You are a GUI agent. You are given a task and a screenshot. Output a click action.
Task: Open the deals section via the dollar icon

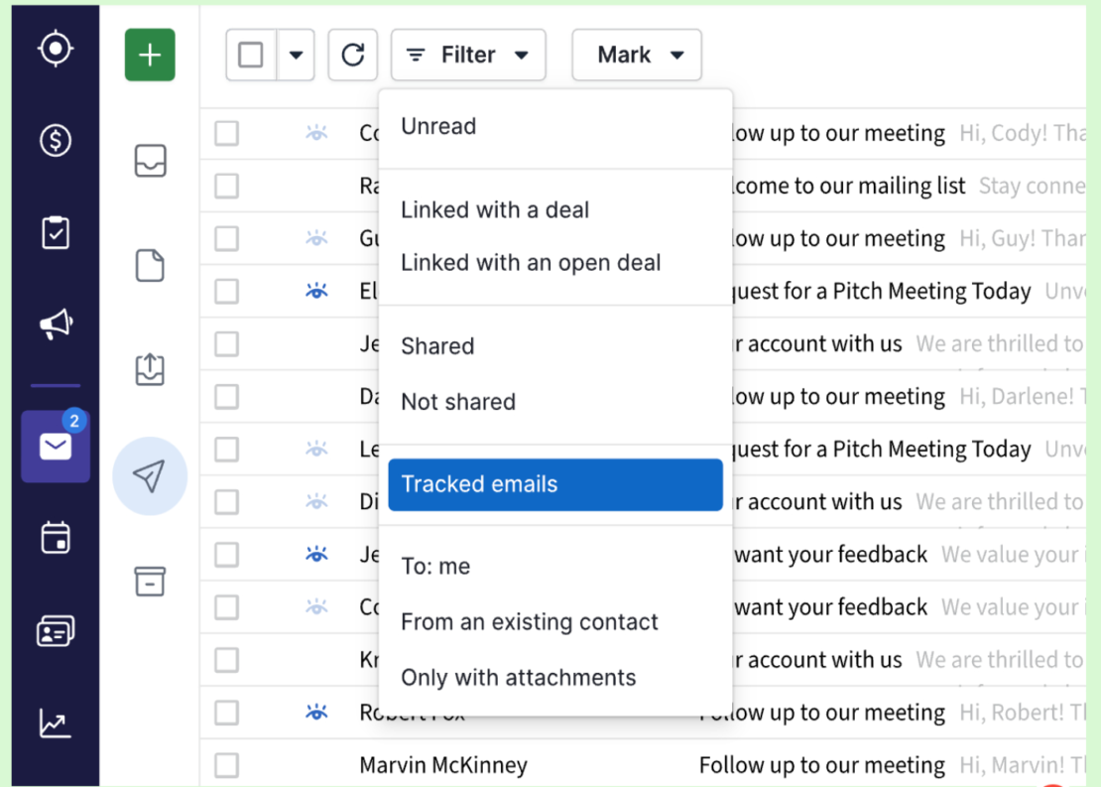[55, 140]
